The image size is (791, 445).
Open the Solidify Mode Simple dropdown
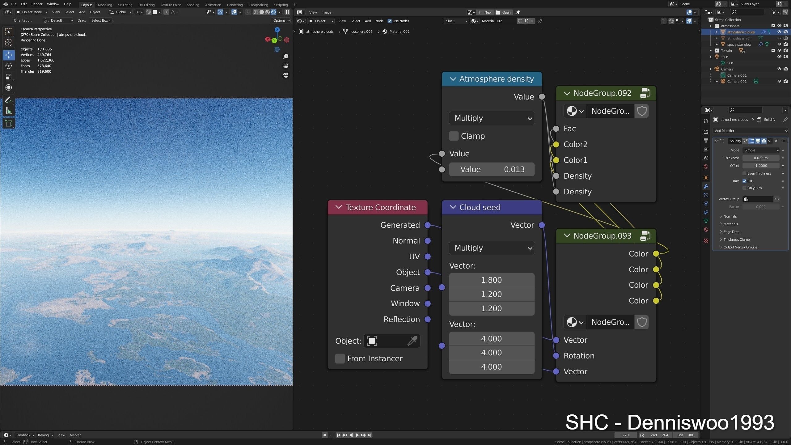[x=761, y=150]
